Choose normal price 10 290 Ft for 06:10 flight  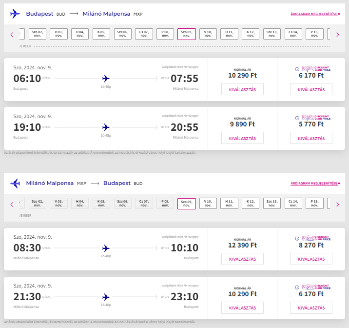tap(242, 89)
